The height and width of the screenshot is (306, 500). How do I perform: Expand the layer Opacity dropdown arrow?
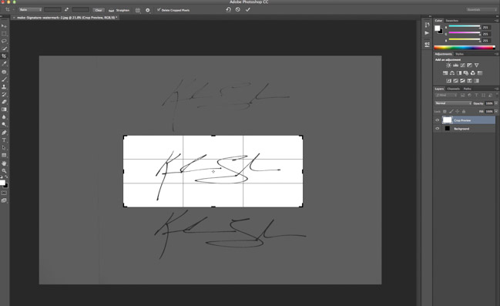coord(496,103)
